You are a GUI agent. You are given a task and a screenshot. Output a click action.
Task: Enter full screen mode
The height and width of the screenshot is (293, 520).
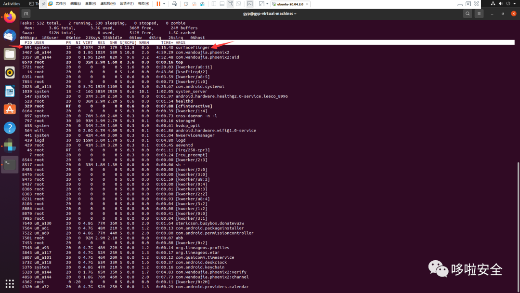click(230, 4)
